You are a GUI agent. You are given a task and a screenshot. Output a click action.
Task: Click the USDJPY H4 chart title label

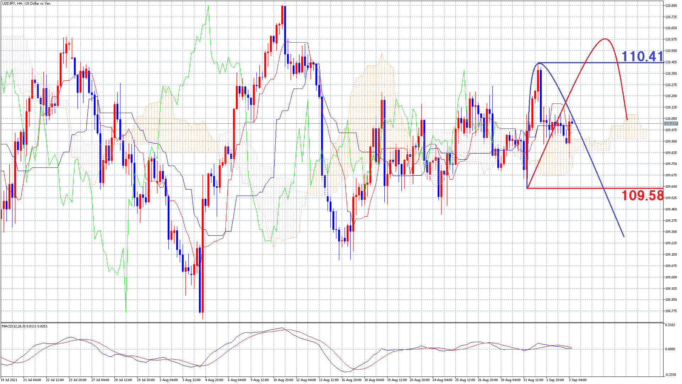coord(26,4)
